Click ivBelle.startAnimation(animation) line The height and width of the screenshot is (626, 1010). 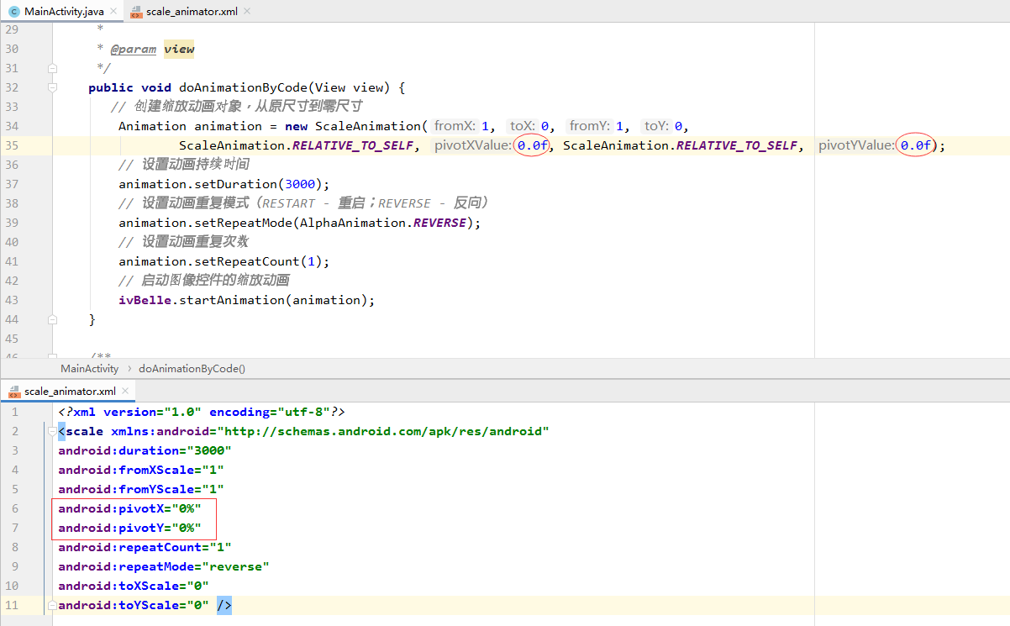(247, 300)
